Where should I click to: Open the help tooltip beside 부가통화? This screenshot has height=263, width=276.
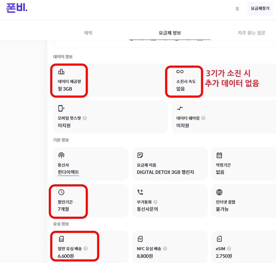(x=155, y=202)
